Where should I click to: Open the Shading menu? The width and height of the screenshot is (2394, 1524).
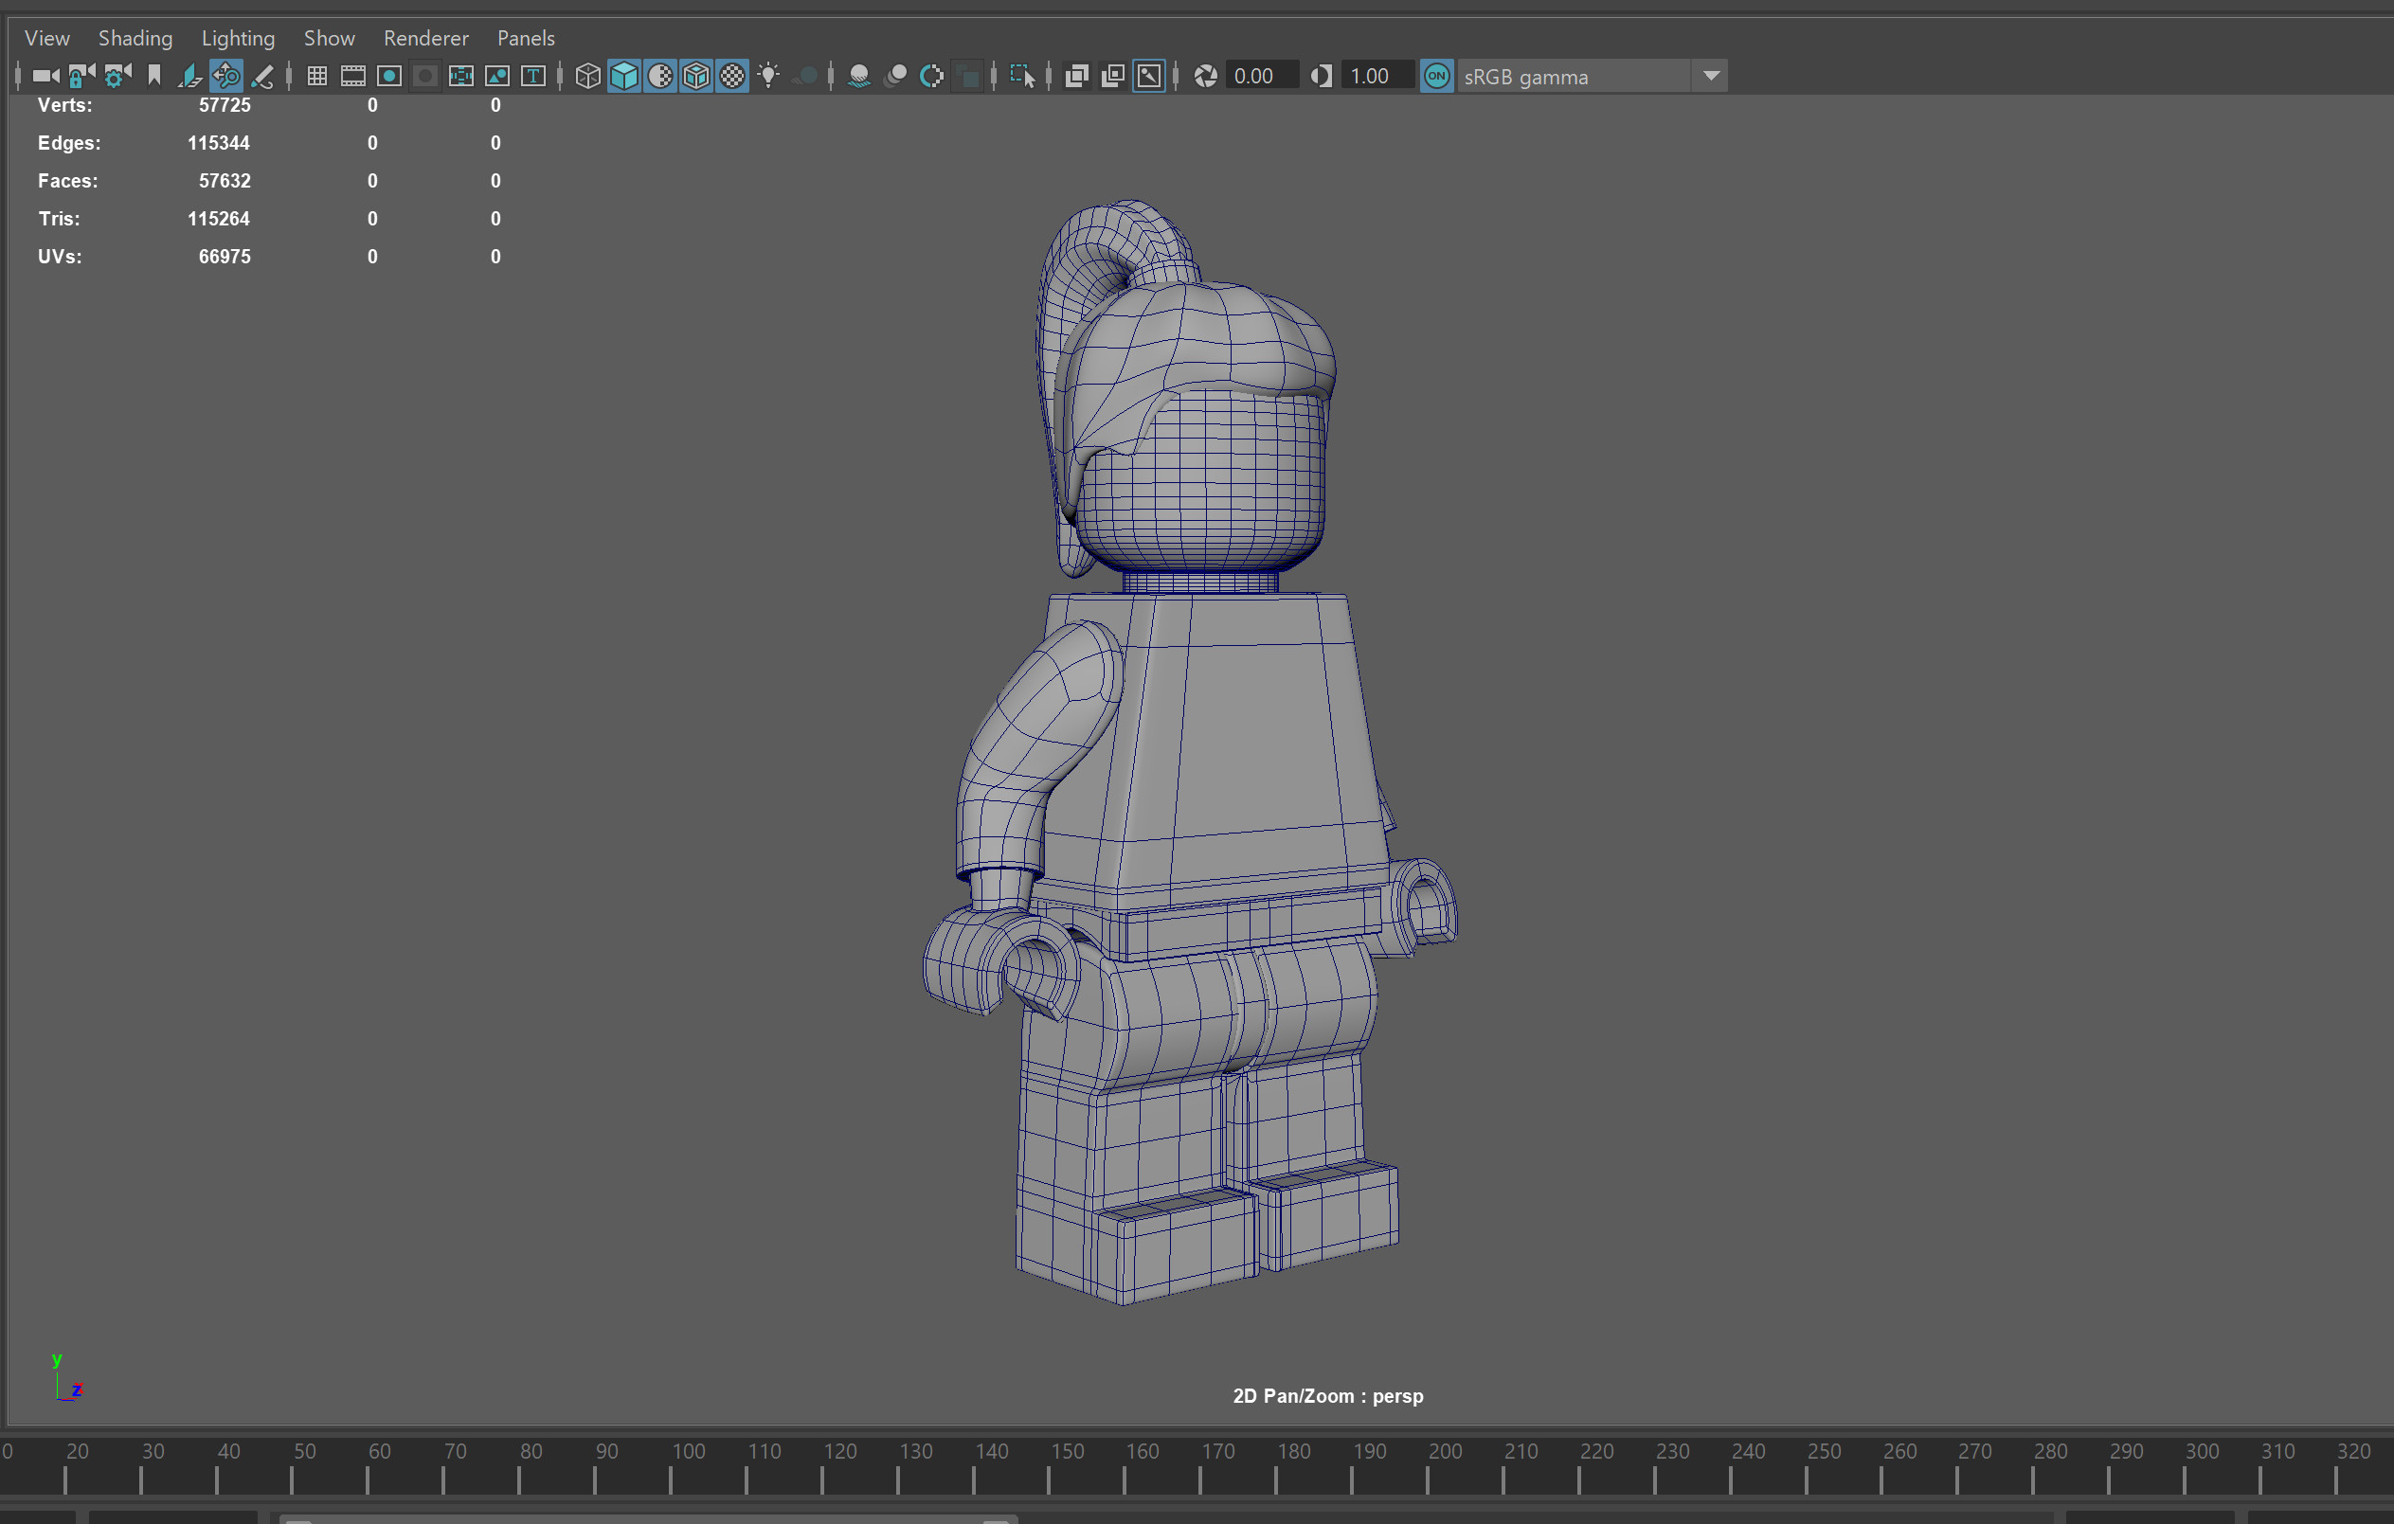pyautogui.click(x=135, y=38)
